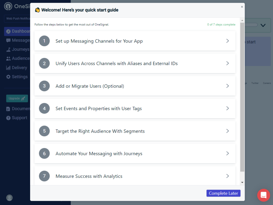
Task: Close the quick start guide dialog
Action: 242,7
